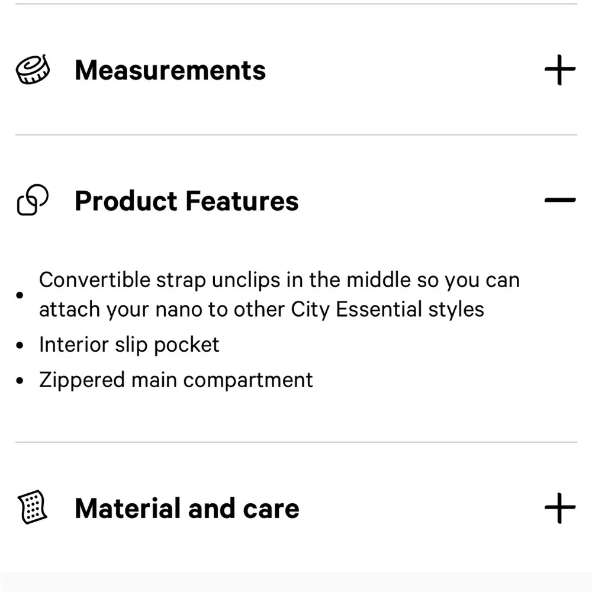592x592 pixels.
Task: Click the 'attach your nano' text line
Action: tap(261, 309)
